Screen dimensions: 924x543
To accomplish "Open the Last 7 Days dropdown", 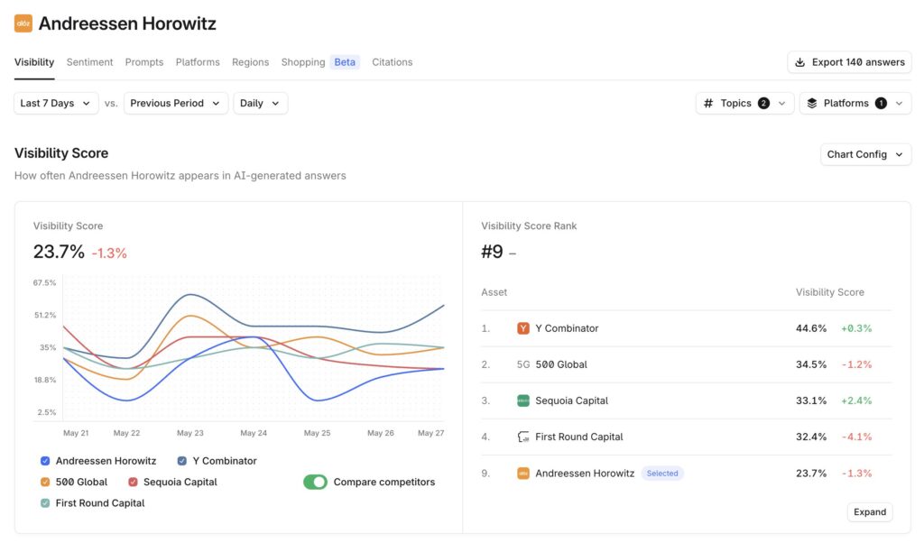I will click(x=56, y=103).
